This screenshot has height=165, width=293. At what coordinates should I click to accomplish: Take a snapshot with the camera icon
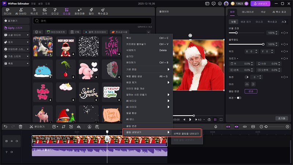point(209,120)
